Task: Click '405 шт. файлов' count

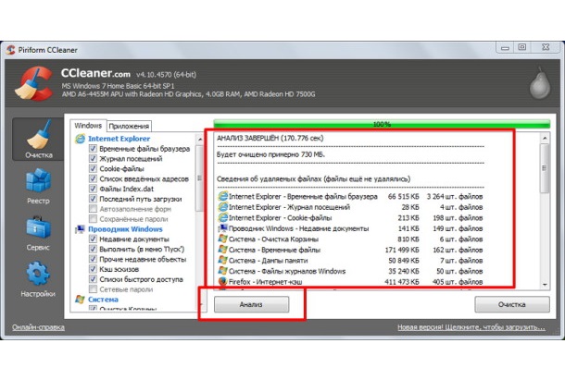Action: pos(458,282)
